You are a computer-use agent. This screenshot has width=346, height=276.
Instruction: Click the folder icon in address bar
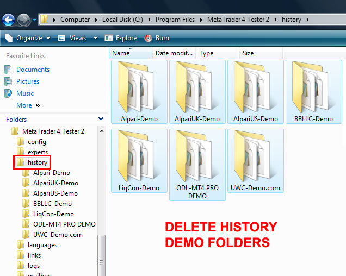click(44, 20)
